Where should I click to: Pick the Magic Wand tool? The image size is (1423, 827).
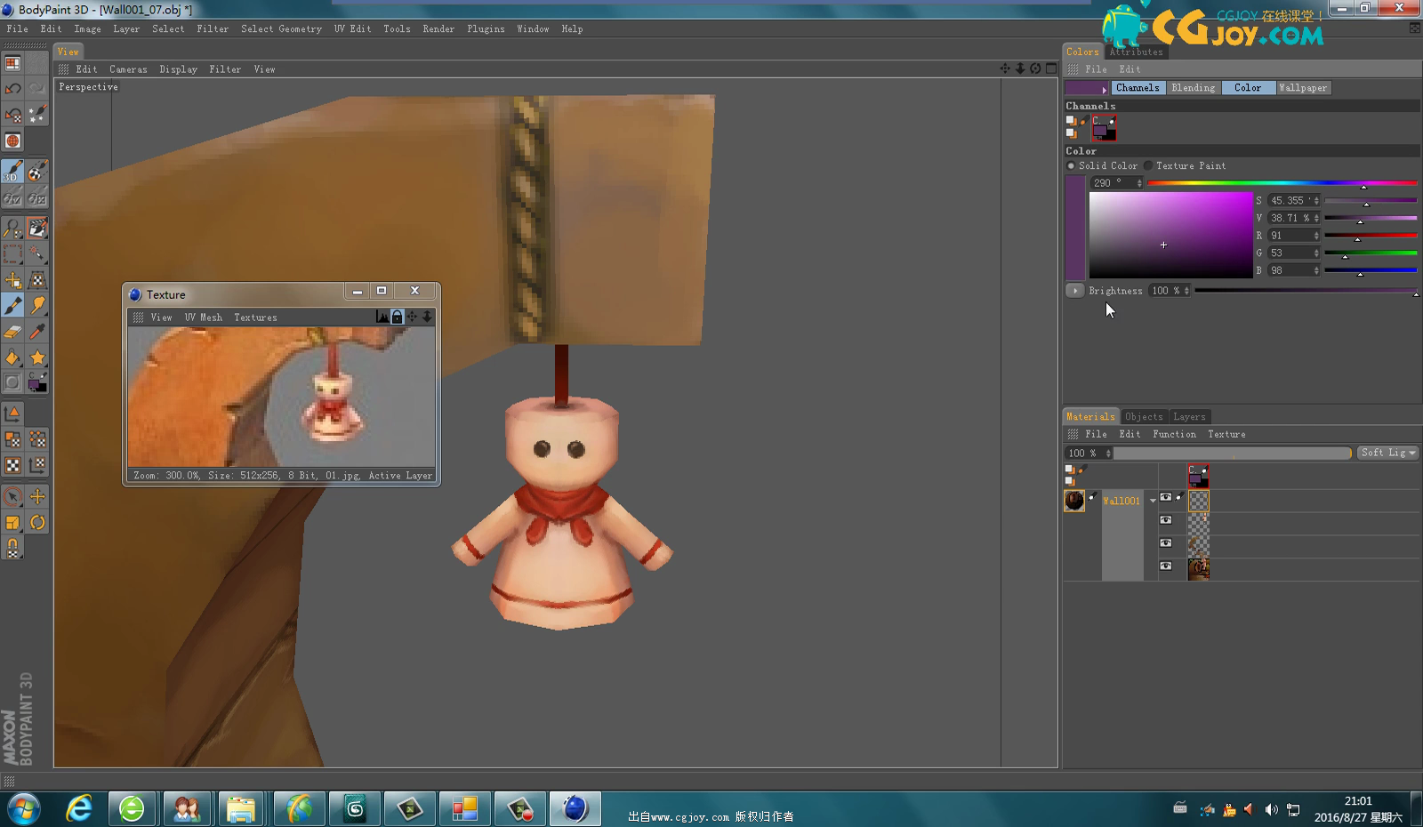click(x=37, y=254)
